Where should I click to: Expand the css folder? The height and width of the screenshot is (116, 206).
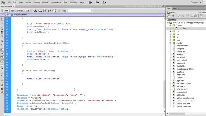(x=170, y=31)
